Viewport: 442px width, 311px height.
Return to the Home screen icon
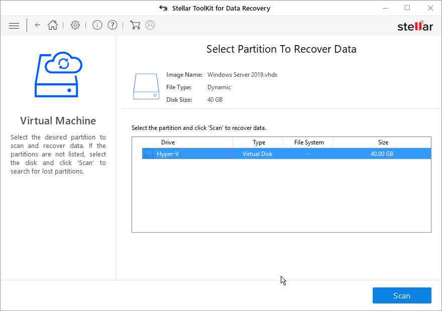[x=53, y=25]
